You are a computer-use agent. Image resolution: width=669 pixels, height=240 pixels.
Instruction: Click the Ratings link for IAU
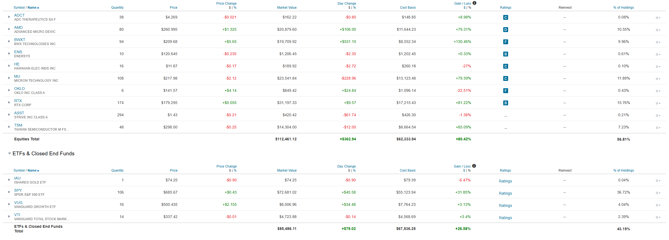505,181
